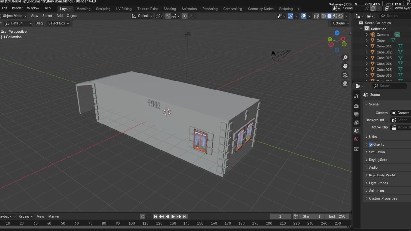Click the current frame field
411x231 pixels.
pyautogui.click(x=280, y=216)
